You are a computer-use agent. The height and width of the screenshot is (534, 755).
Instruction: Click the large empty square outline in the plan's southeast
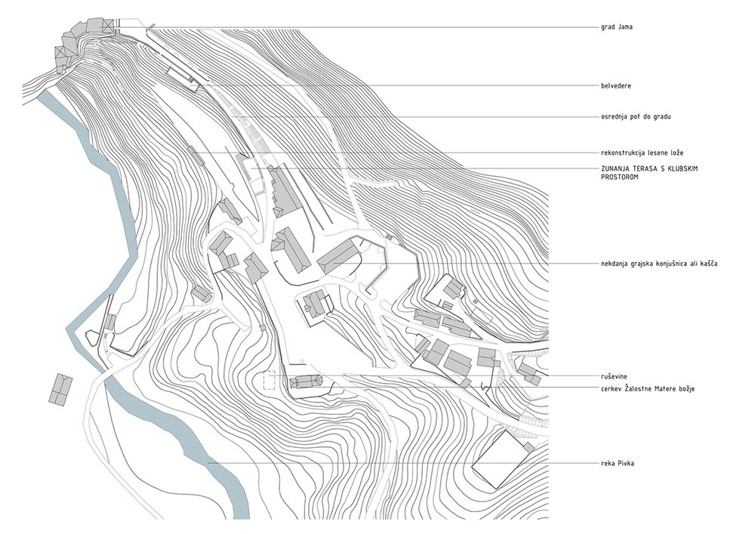(501, 460)
